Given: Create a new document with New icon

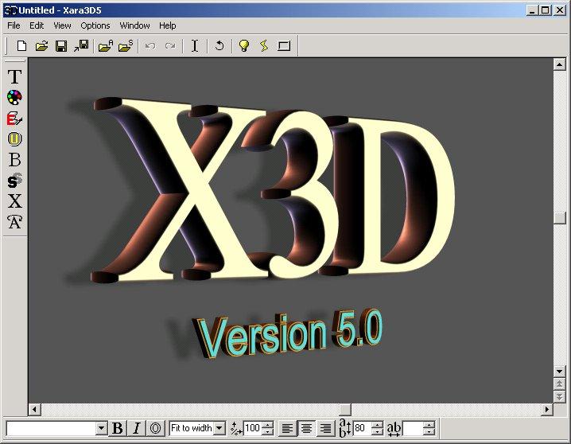Looking at the screenshot, I should tap(22, 46).
